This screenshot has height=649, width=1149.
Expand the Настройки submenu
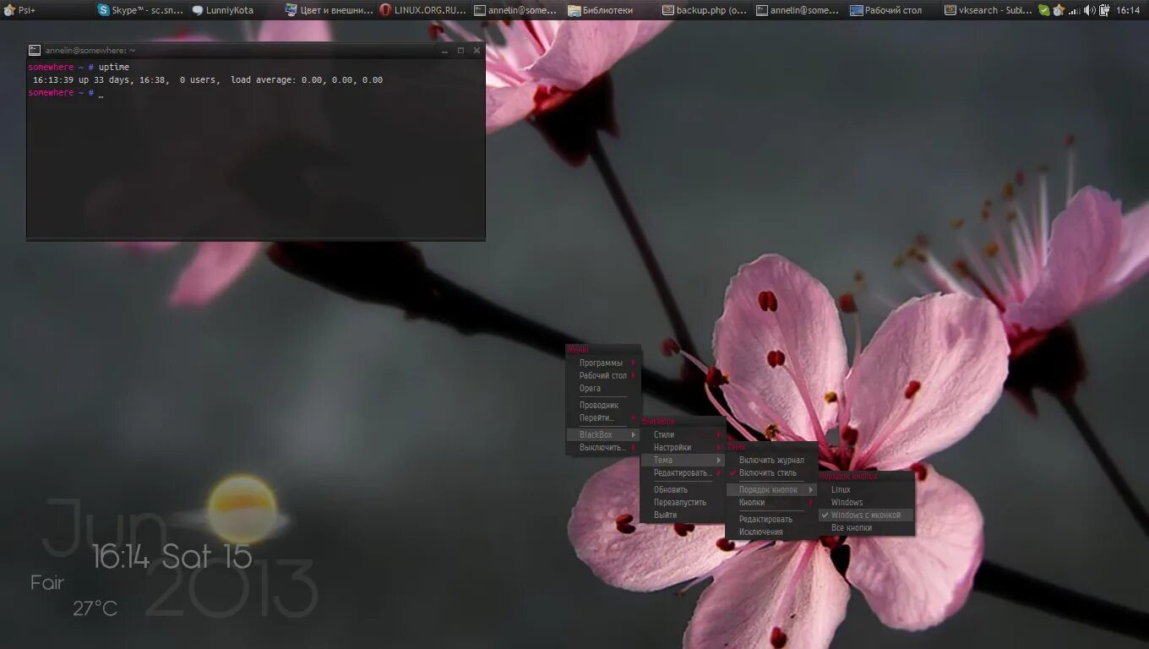pos(683,448)
